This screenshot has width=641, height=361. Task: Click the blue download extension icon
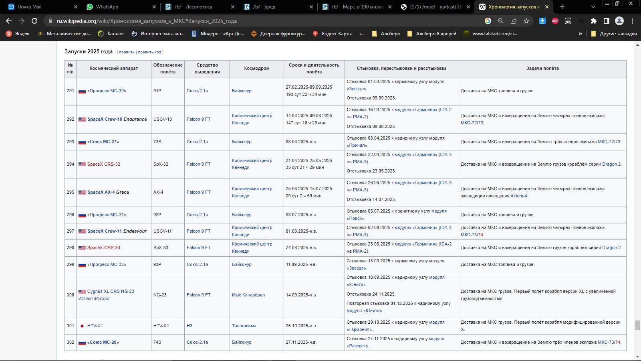[x=542, y=21]
